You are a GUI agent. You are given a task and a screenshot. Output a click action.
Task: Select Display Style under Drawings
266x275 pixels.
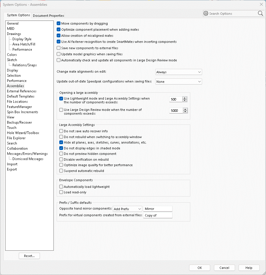22,39
